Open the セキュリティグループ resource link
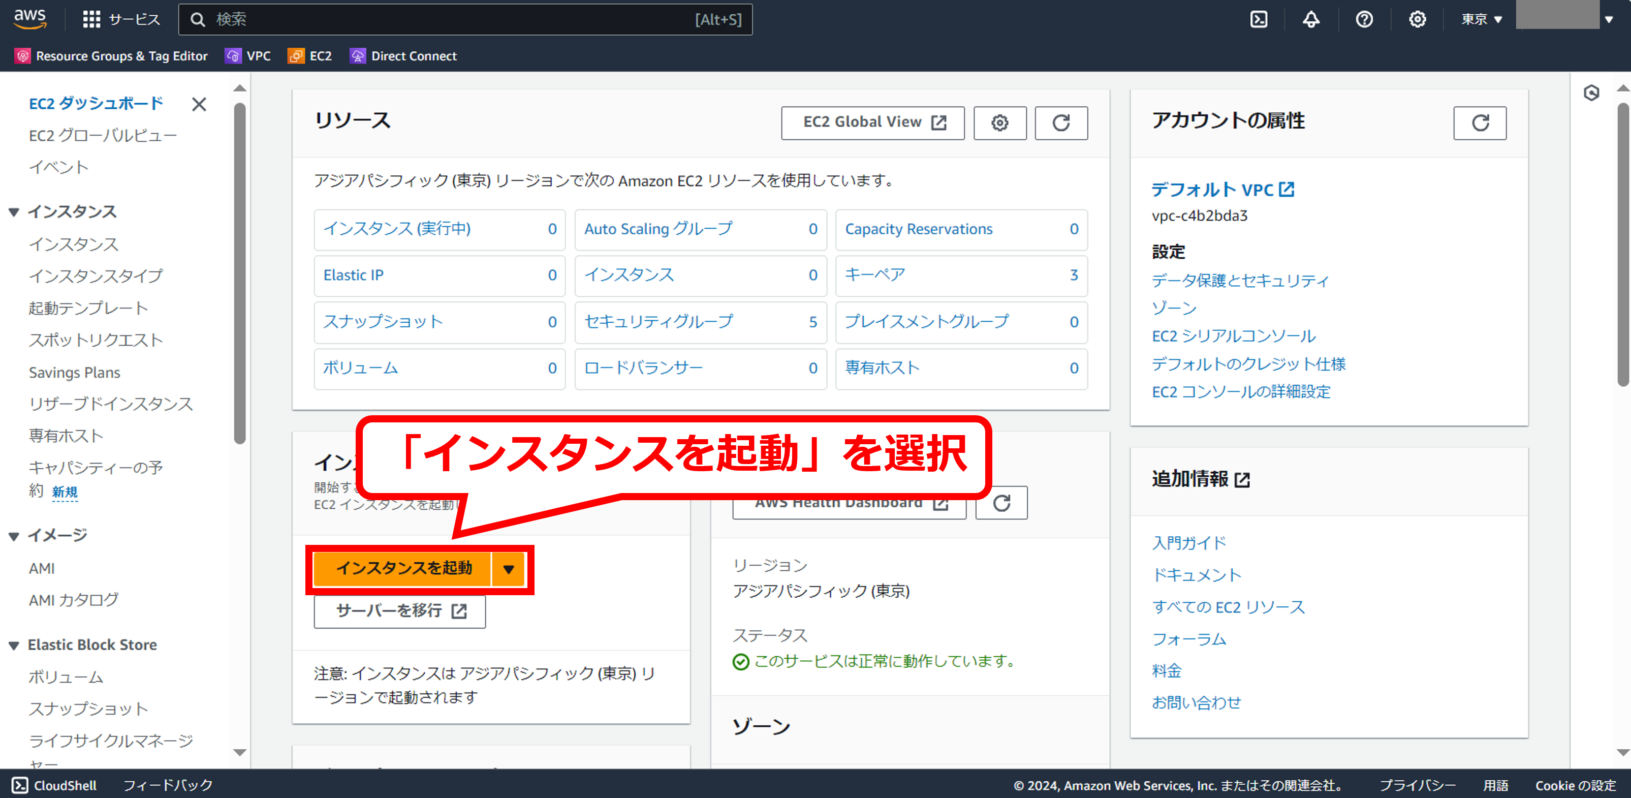The width and height of the screenshot is (1631, 798). point(658,322)
